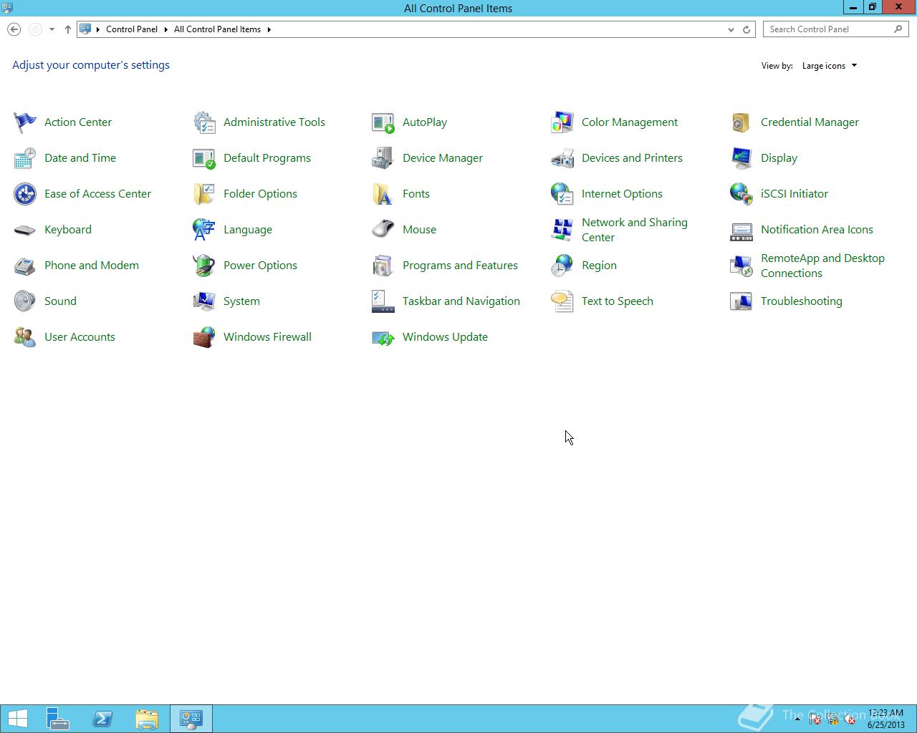Screen dimensions: 917x733
Task: Launch PowerShell from the taskbar
Action: (x=102, y=719)
